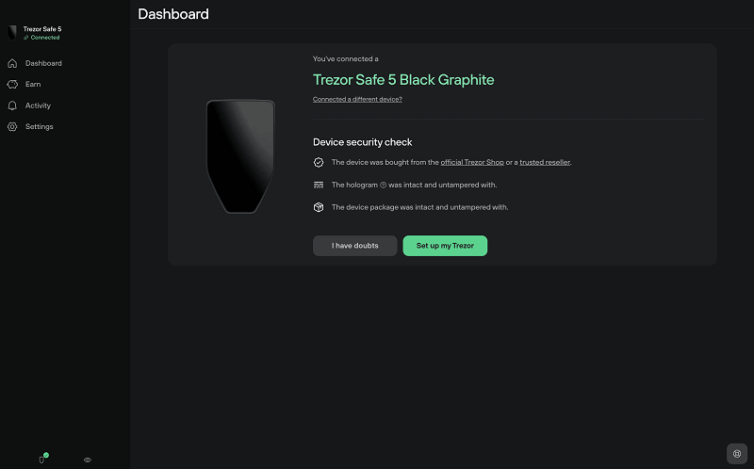Image resolution: width=754 pixels, height=469 pixels.
Task: Click the 'Trezor Safe 5 Black Graphite' title
Action: (x=403, y=80)
